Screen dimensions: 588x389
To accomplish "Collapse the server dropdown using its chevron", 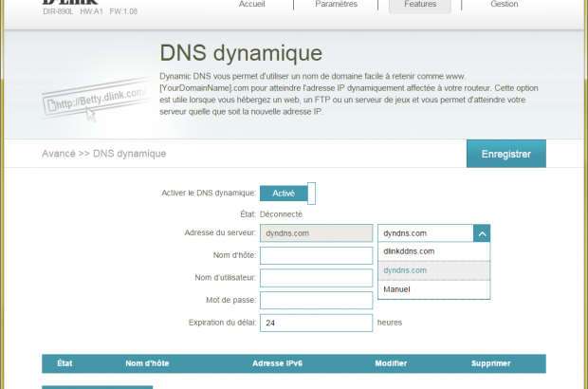I will click(x=481, y=232).
